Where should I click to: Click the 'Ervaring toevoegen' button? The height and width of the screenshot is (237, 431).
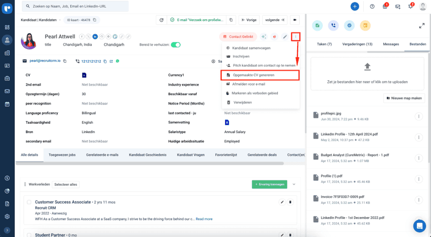pyautogui.click(x=269, y=184)
